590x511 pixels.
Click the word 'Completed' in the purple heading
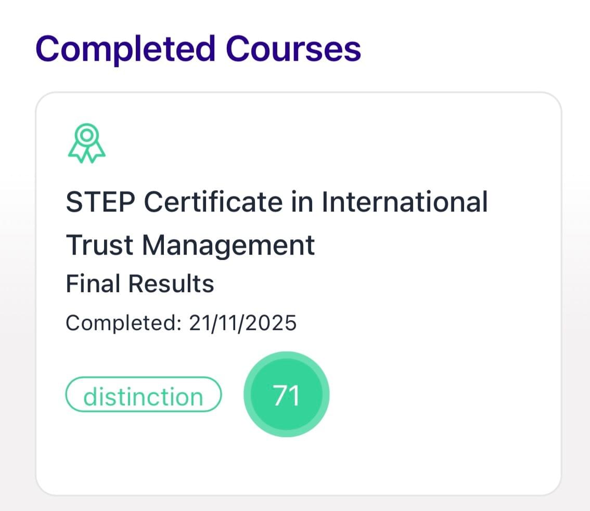point(125,49)
